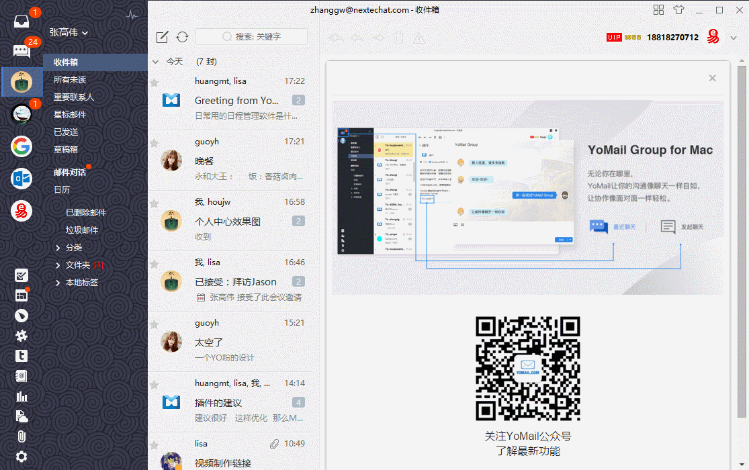The height and width of the screenshot is (470, 749).
Task: Click the round leaf icon in sidebar
Action: tap(21, 316)
